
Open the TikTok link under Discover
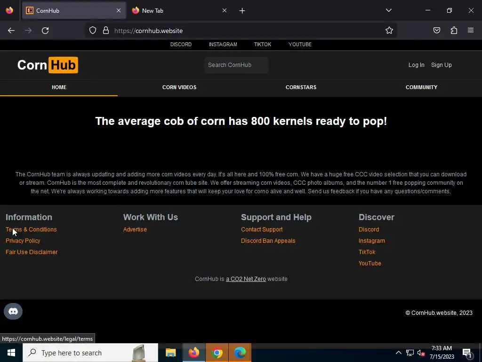coord(367,252)
